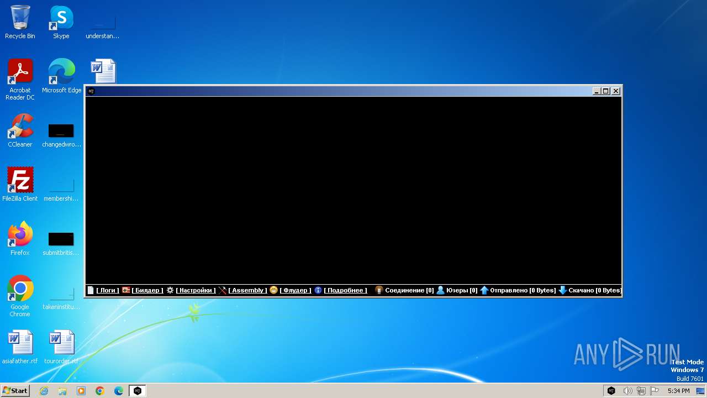Viewport: 707px width, 398px height.
Task: Click the builder icon beside Билдер
Action: tap(126, 290)
